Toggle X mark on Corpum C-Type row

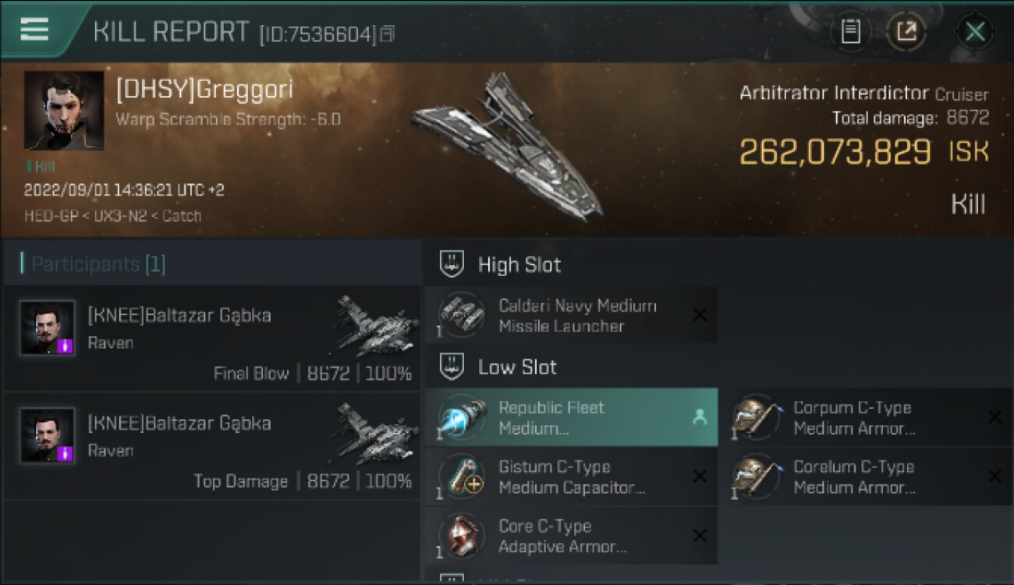coord(994,417)
